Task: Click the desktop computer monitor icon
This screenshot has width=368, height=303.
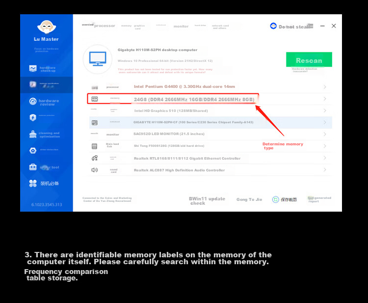Action: (98, 59)
